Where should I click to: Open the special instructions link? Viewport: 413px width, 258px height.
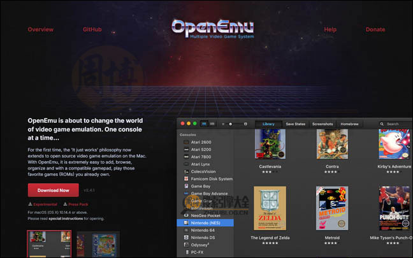point(66,219)
